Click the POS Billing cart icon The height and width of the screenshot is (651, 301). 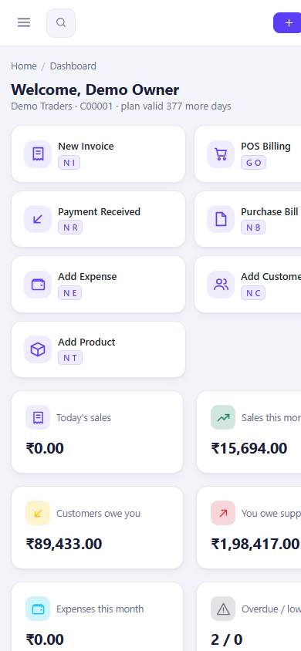point(221,154)
